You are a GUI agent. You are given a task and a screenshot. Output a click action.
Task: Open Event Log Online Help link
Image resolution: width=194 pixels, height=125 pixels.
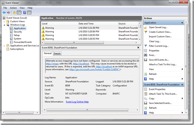pyautogui.click(x=77, y=102)
